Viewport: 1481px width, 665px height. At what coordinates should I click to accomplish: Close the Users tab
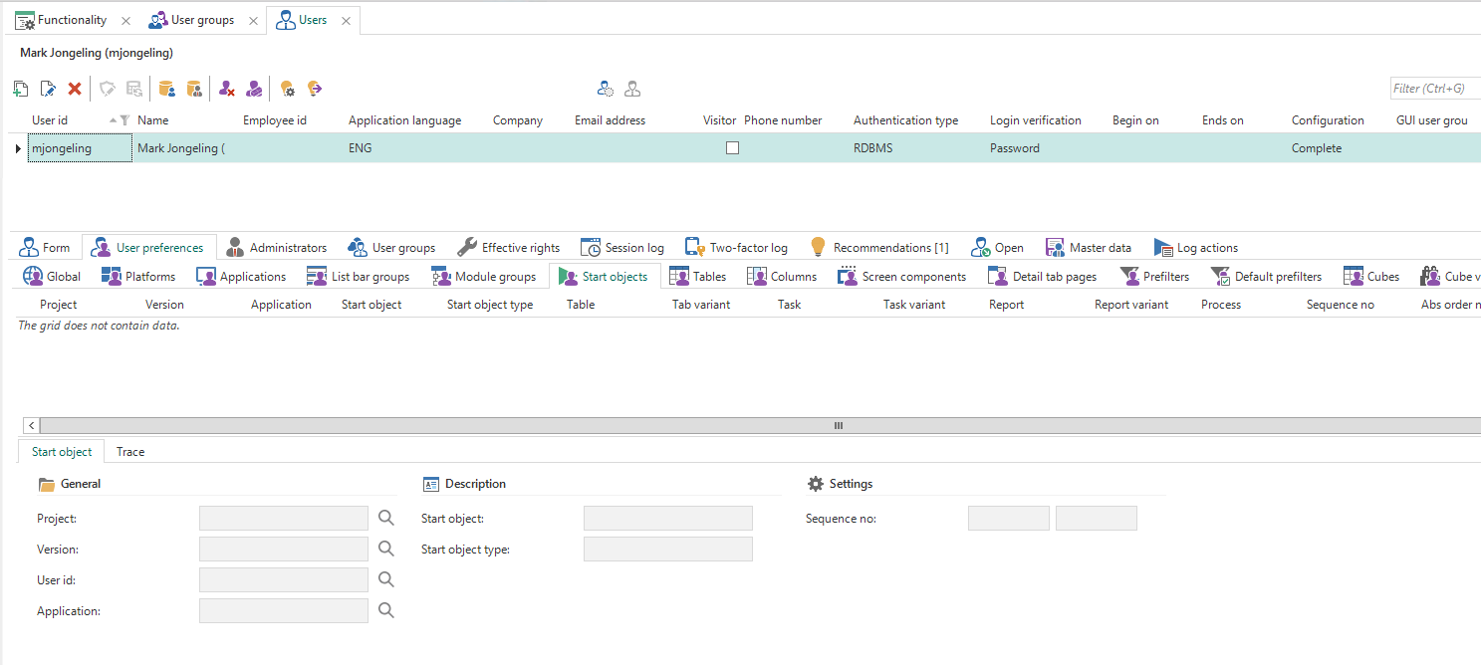coord(346,21)
